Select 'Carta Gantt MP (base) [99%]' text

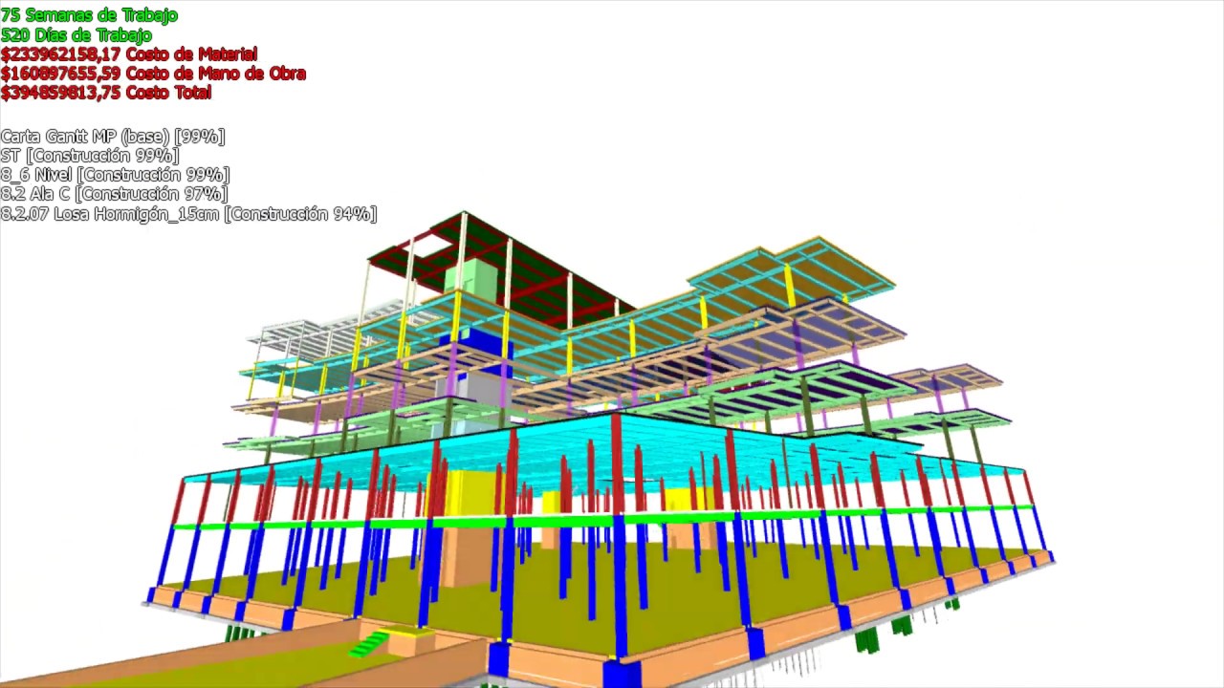113,137
